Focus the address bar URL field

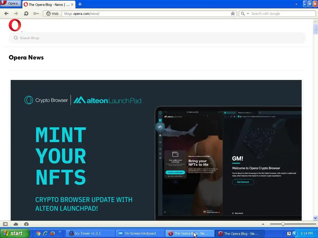146,14
